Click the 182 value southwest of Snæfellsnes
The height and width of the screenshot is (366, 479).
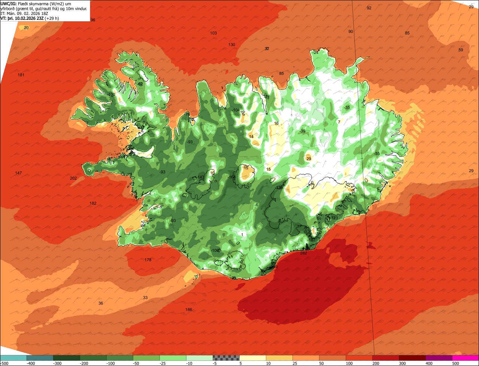tap(93, 203)
